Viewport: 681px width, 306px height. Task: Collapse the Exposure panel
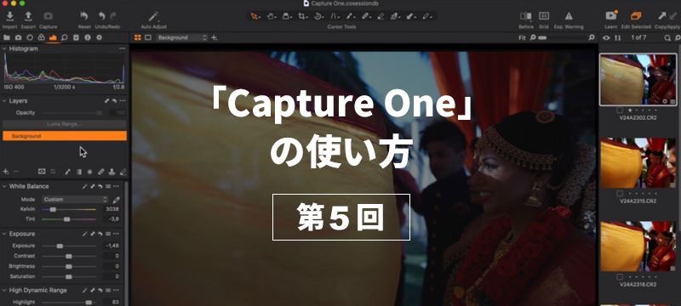[x=4, y=234]
